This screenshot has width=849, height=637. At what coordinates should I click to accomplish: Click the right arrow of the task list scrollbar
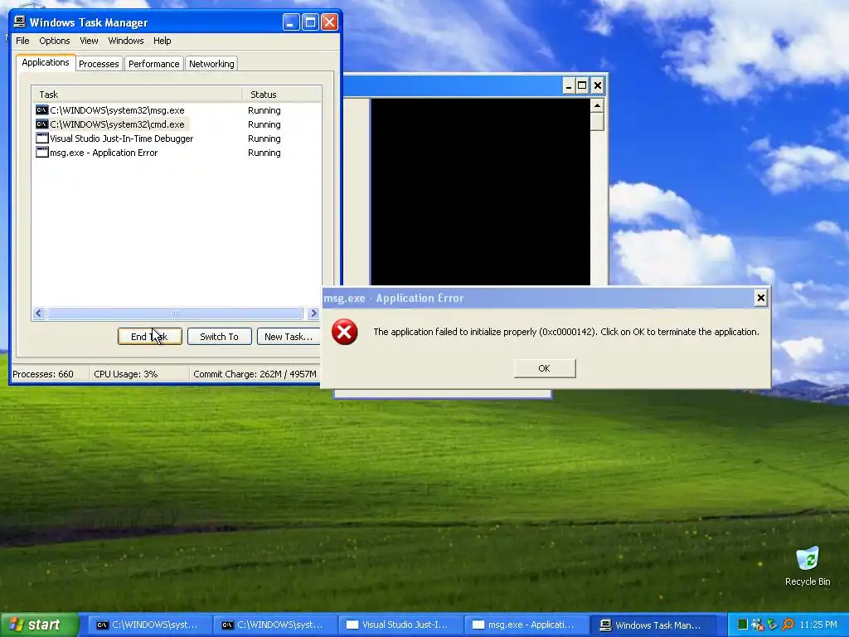(313, 313)
